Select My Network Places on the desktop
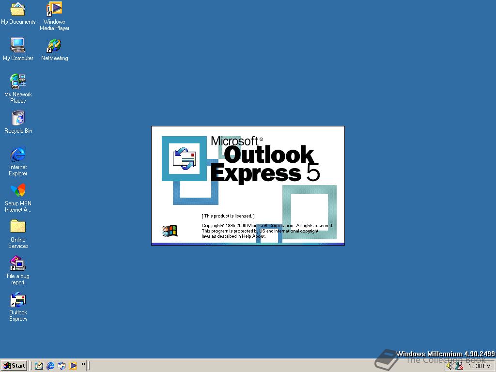496x372 pixels. [18, 89]
